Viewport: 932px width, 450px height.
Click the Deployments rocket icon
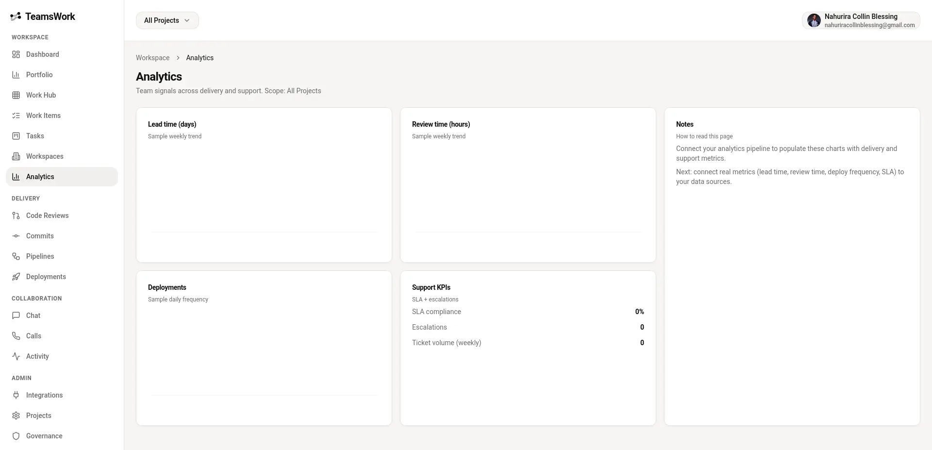click(16, 277)
